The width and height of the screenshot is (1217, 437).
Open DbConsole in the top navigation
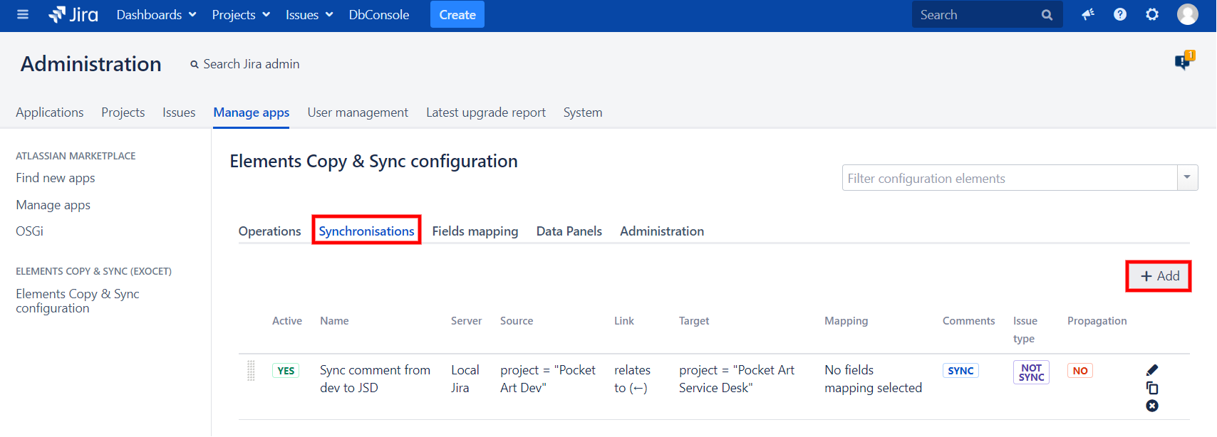(x=379, y=15)
